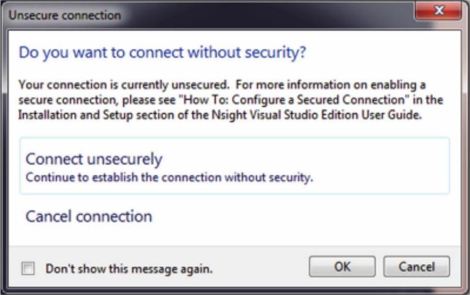Click the empty title bar area beside the title
Viewport: 470px width, 295px height.
point(264,15)
